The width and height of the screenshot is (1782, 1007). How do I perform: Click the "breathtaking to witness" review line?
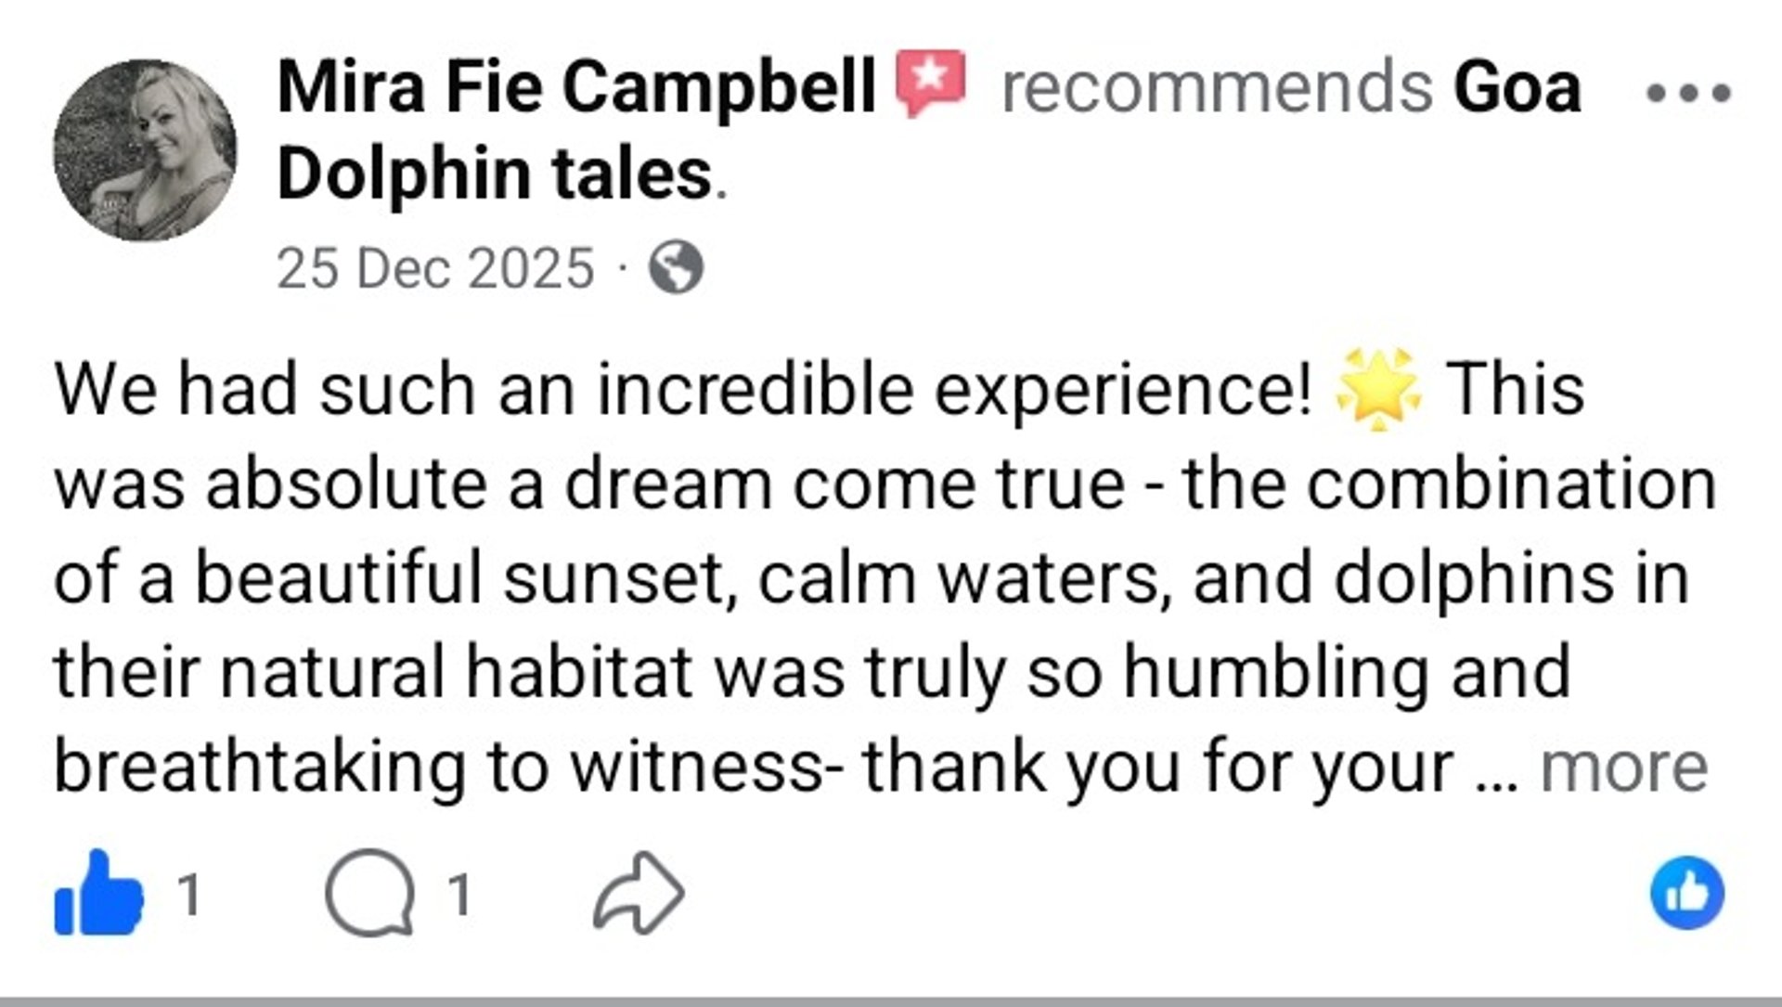(436, 768)
